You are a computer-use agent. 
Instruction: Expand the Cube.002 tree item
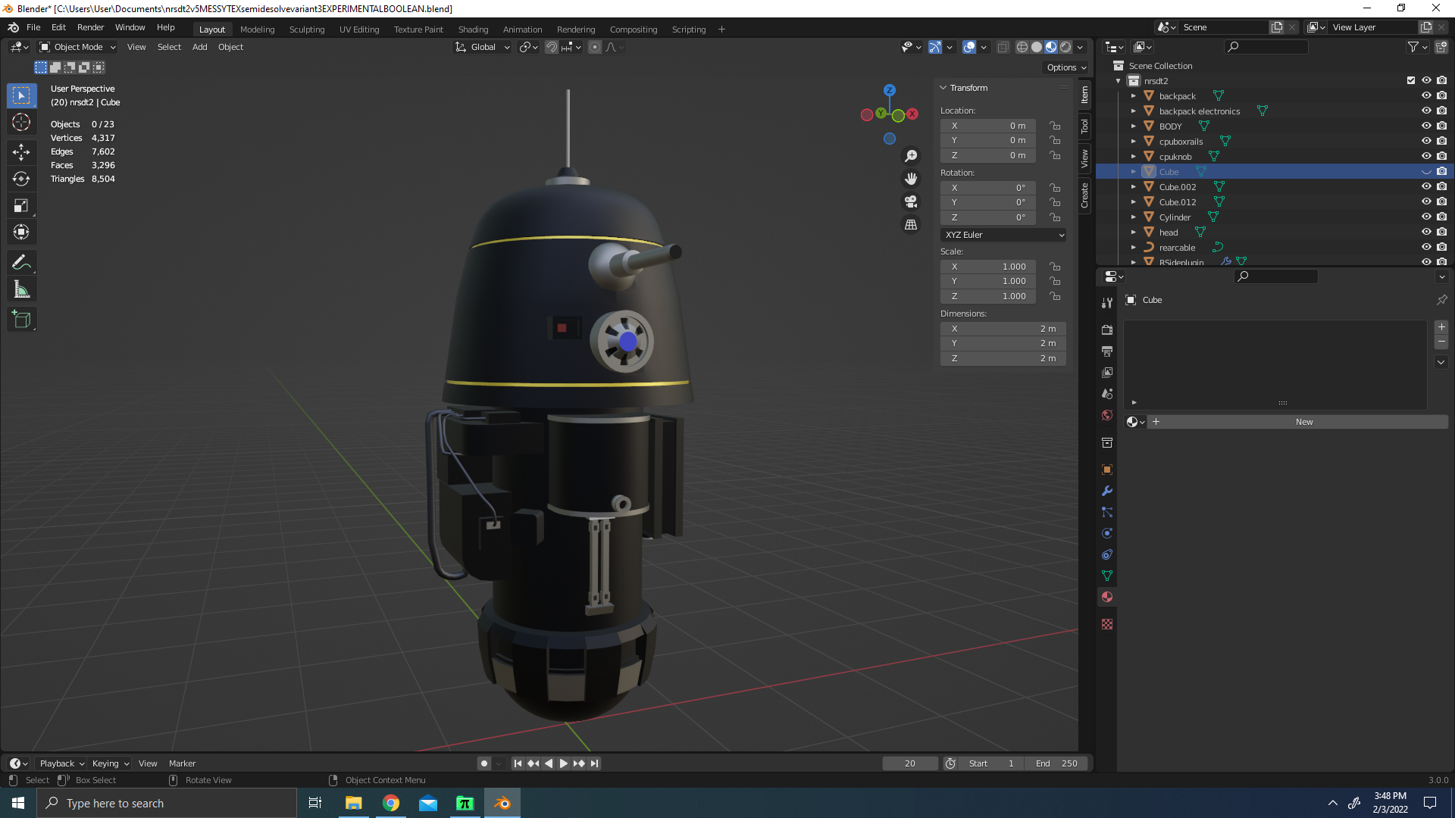pos(1134,186)
